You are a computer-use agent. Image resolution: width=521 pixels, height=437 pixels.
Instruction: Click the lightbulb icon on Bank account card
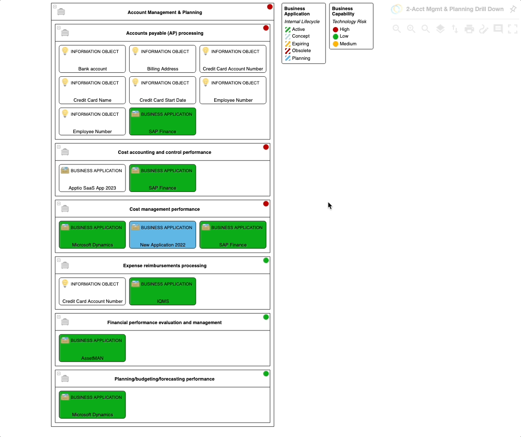[65, 51]
